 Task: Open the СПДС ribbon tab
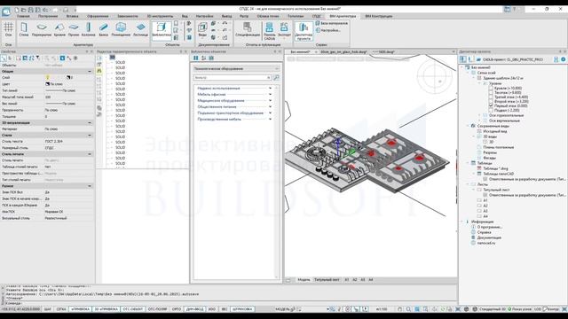[317, 16]
